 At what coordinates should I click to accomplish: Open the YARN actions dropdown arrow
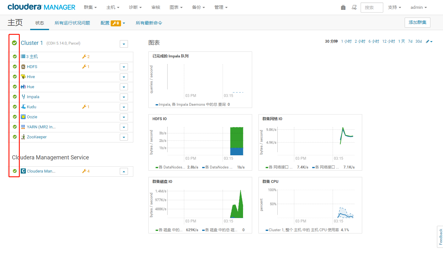124,127
